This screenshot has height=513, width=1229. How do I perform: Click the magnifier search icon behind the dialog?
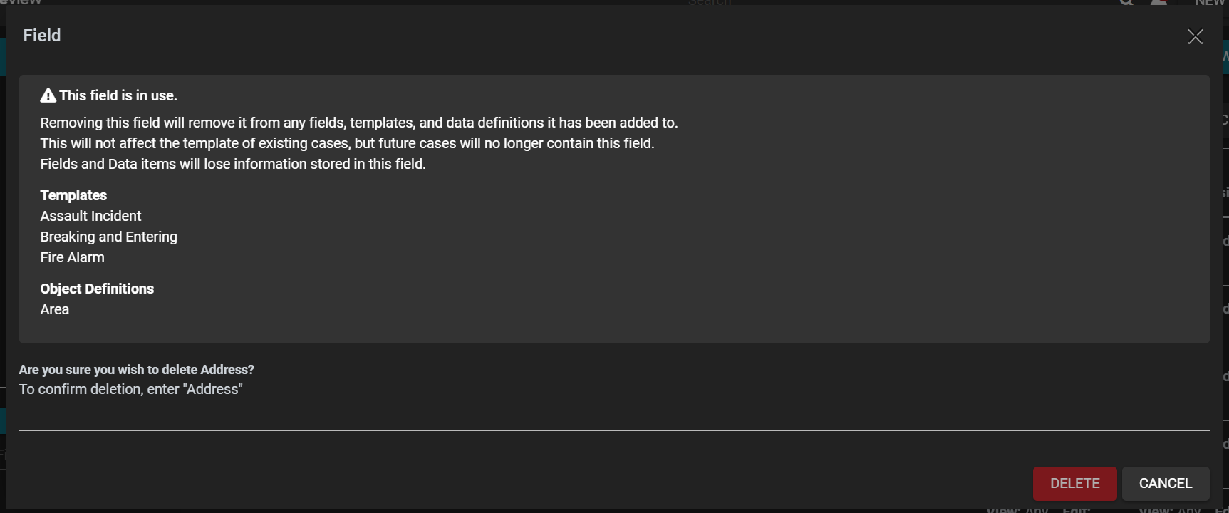[1126, 2]
